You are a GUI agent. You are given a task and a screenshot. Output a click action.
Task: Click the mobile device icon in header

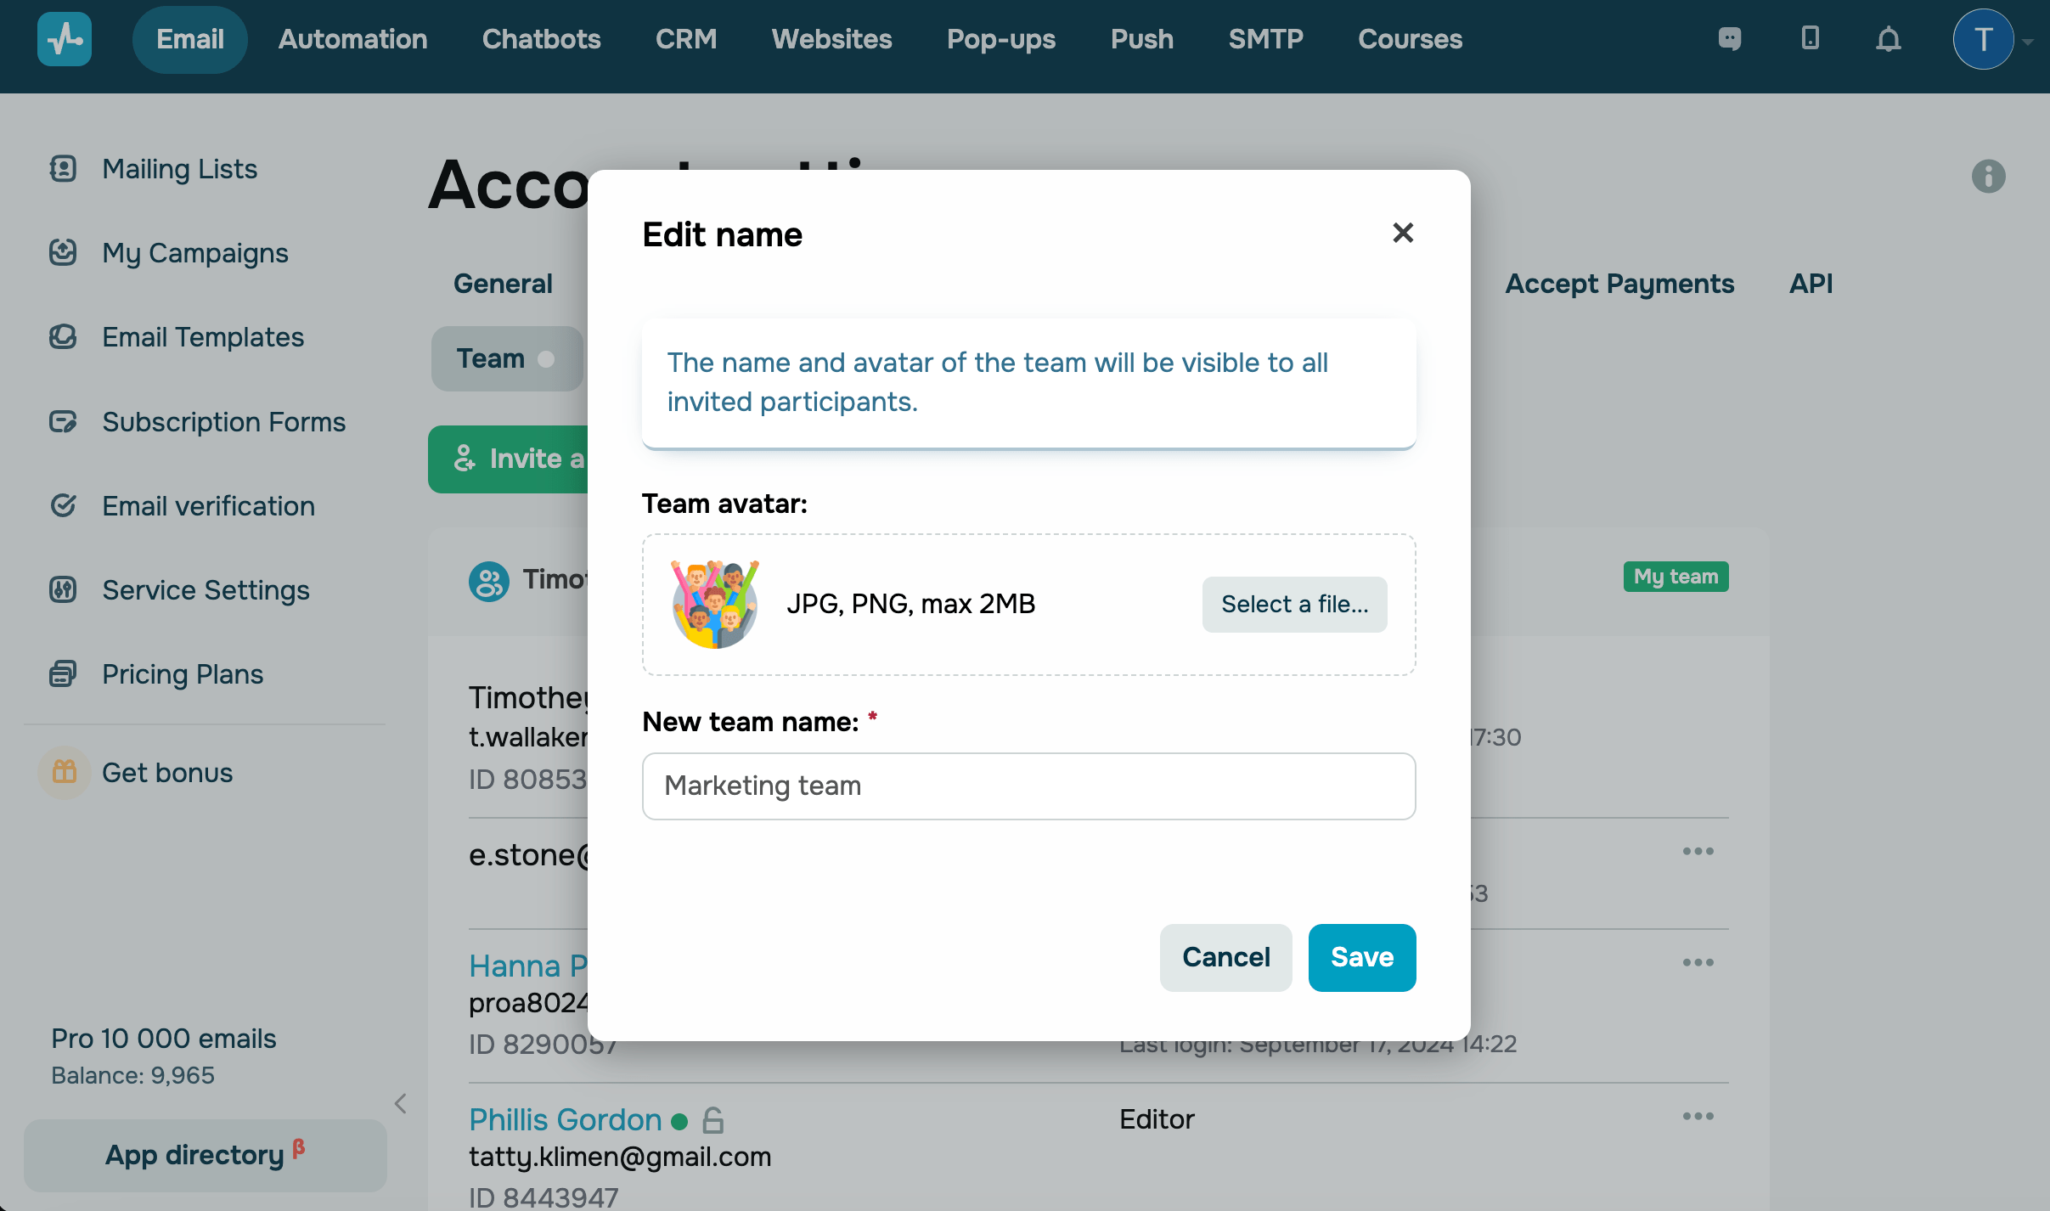pos(1810,39)
